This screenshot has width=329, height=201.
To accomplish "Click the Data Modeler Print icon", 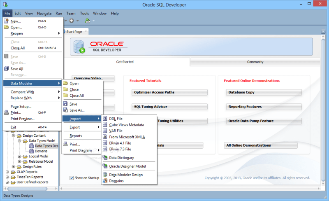I will pos(65,144).
